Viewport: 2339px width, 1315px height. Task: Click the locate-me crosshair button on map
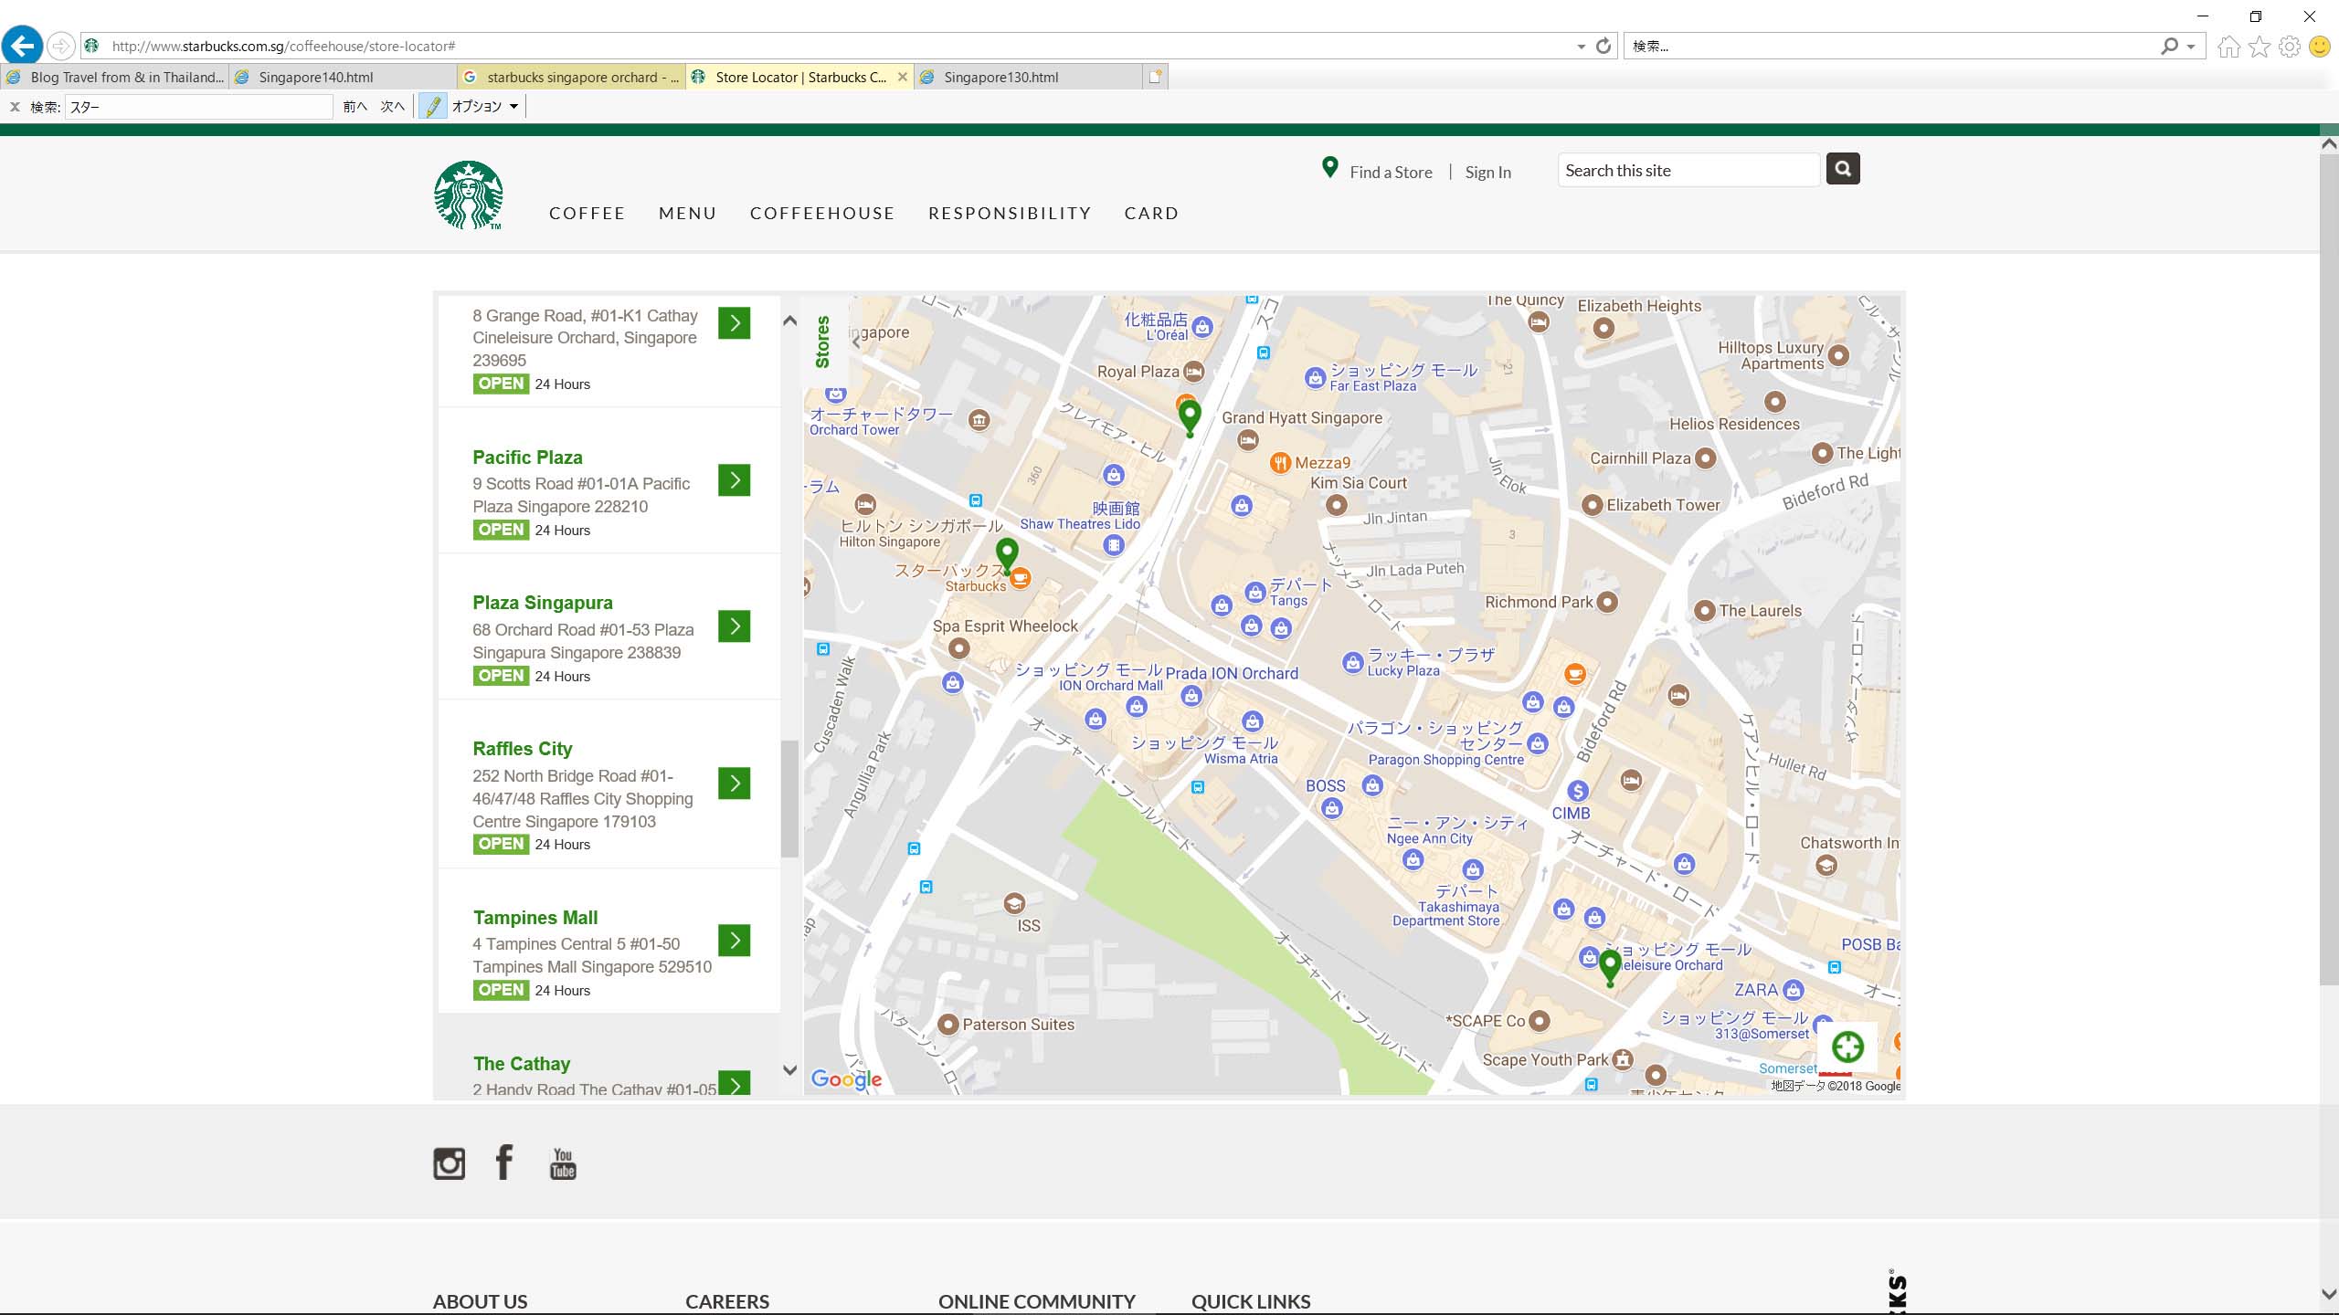pyautogui.click(x=1847, y=1047)
